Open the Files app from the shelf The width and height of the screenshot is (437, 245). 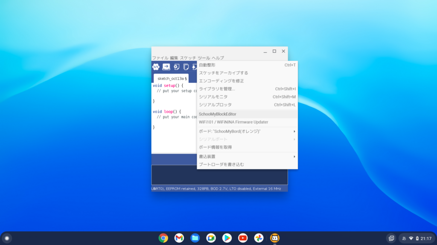(x=195, y=238)
